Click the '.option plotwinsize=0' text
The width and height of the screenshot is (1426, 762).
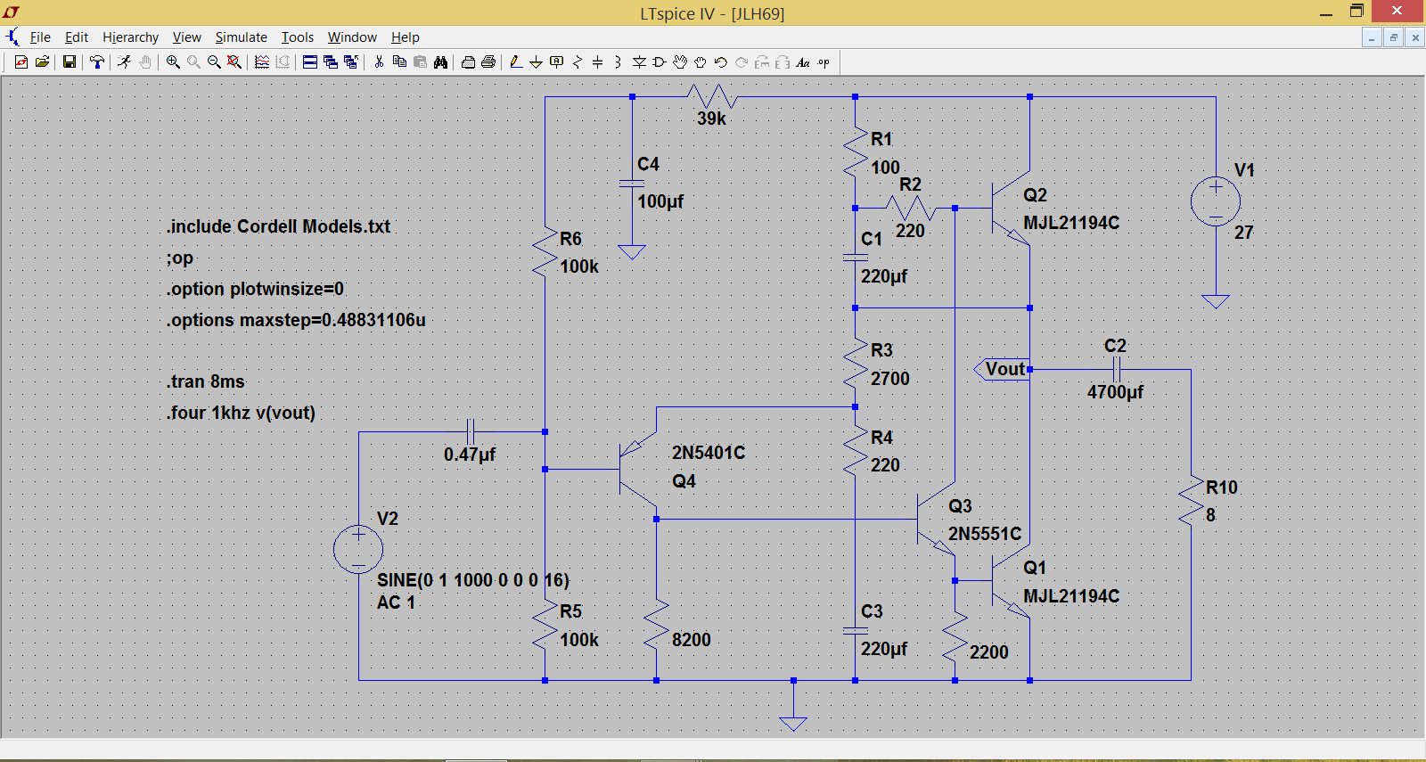[255, 289]
